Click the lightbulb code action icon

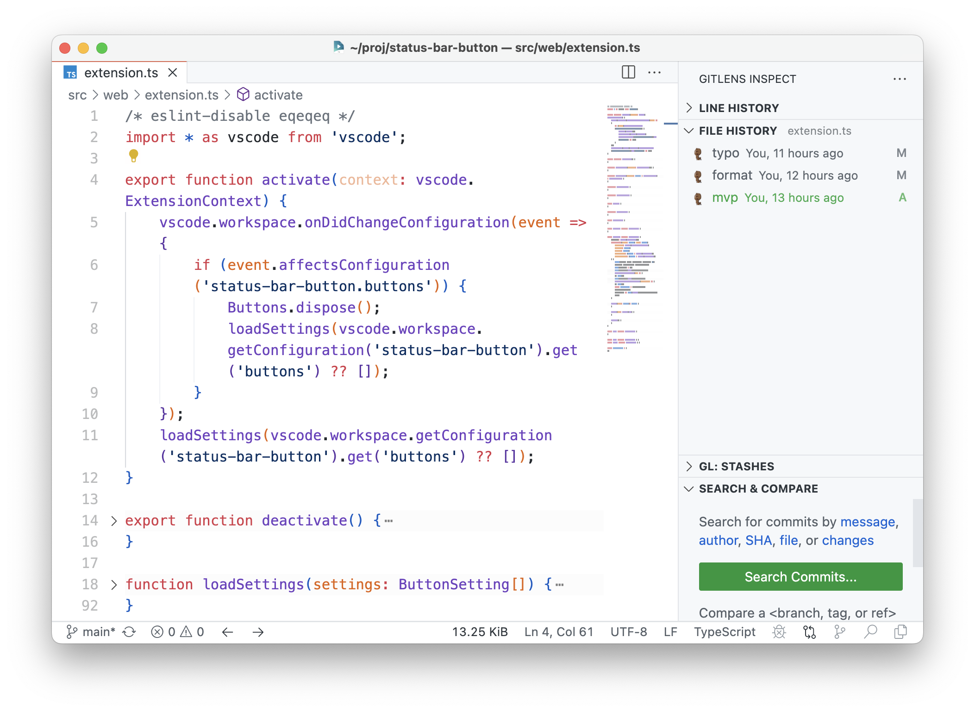133,156
